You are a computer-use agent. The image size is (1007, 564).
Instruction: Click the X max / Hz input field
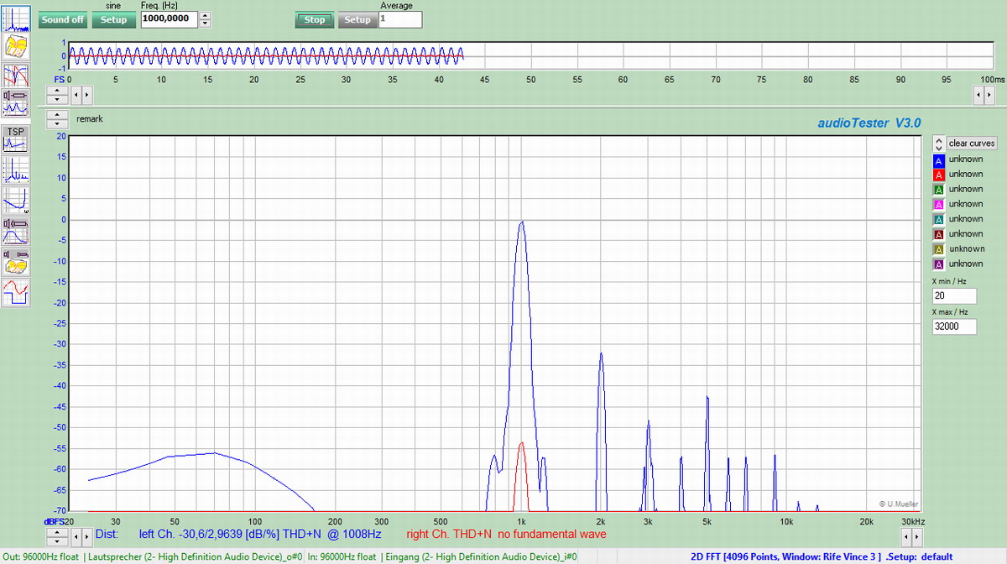(x=954, y=326)
